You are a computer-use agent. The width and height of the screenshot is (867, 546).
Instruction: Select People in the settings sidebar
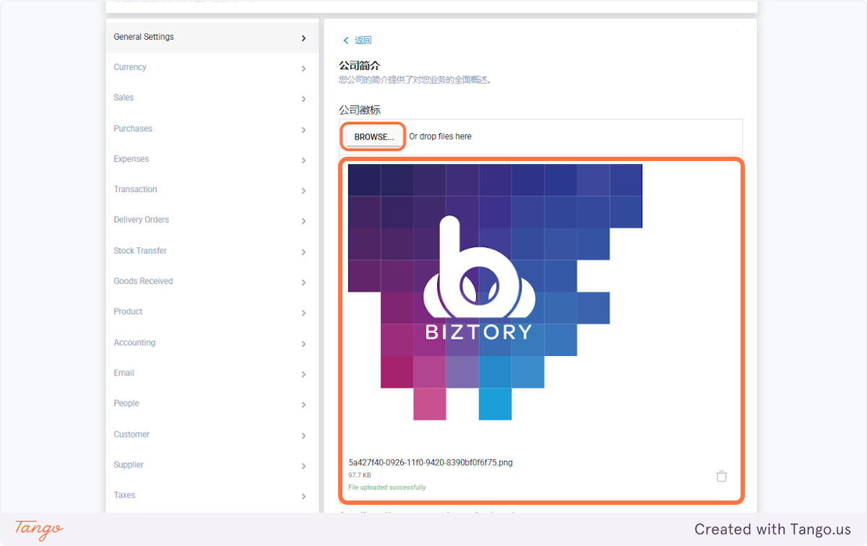click(212, 403)
